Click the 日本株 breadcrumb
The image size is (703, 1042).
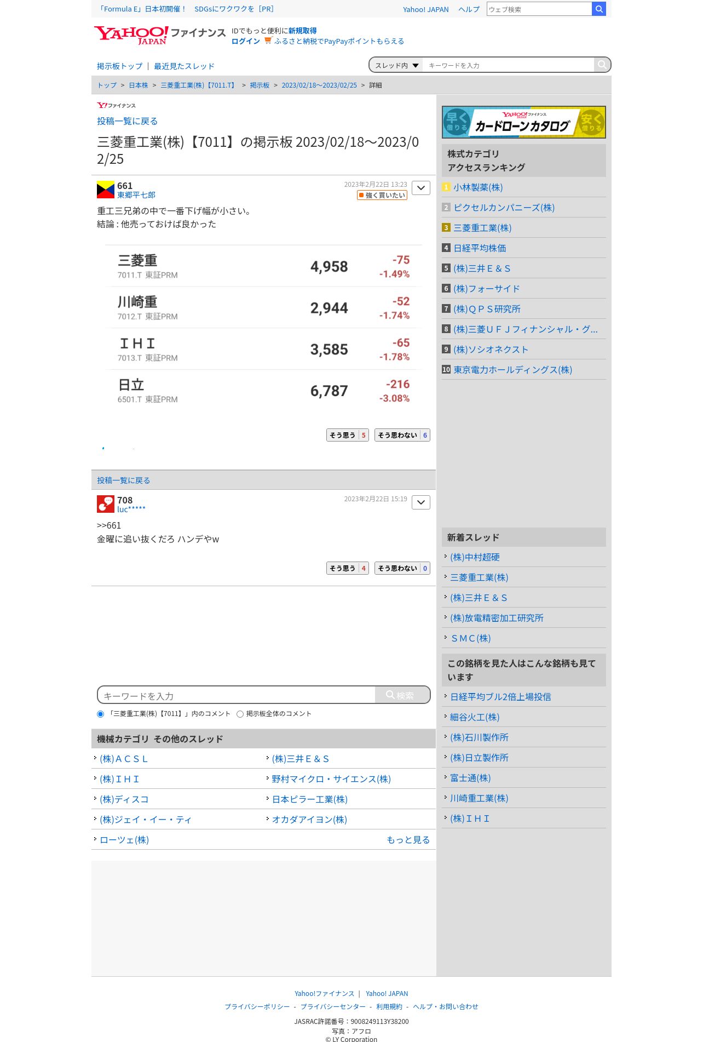click(x=139, y=85)
